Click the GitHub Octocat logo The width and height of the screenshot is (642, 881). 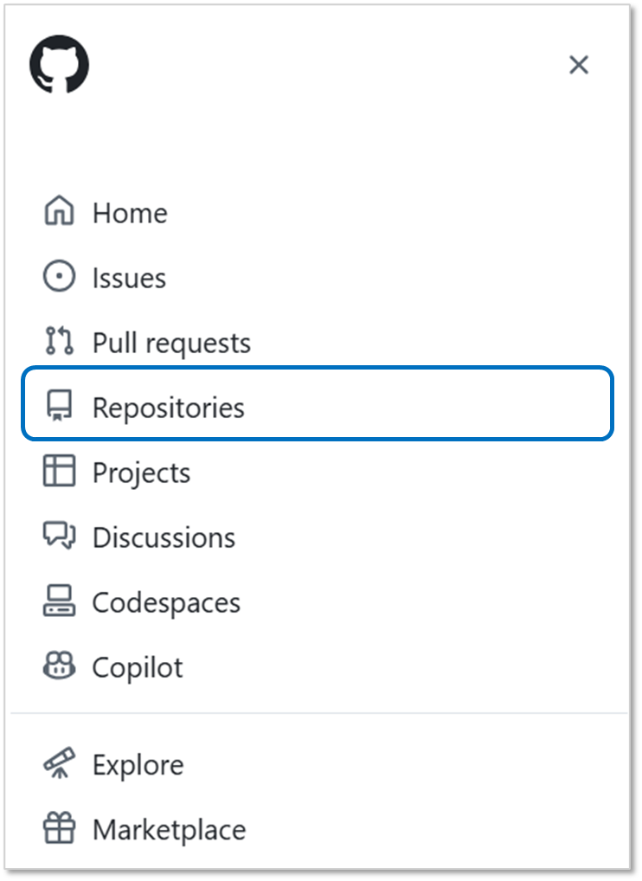[60, 65]
